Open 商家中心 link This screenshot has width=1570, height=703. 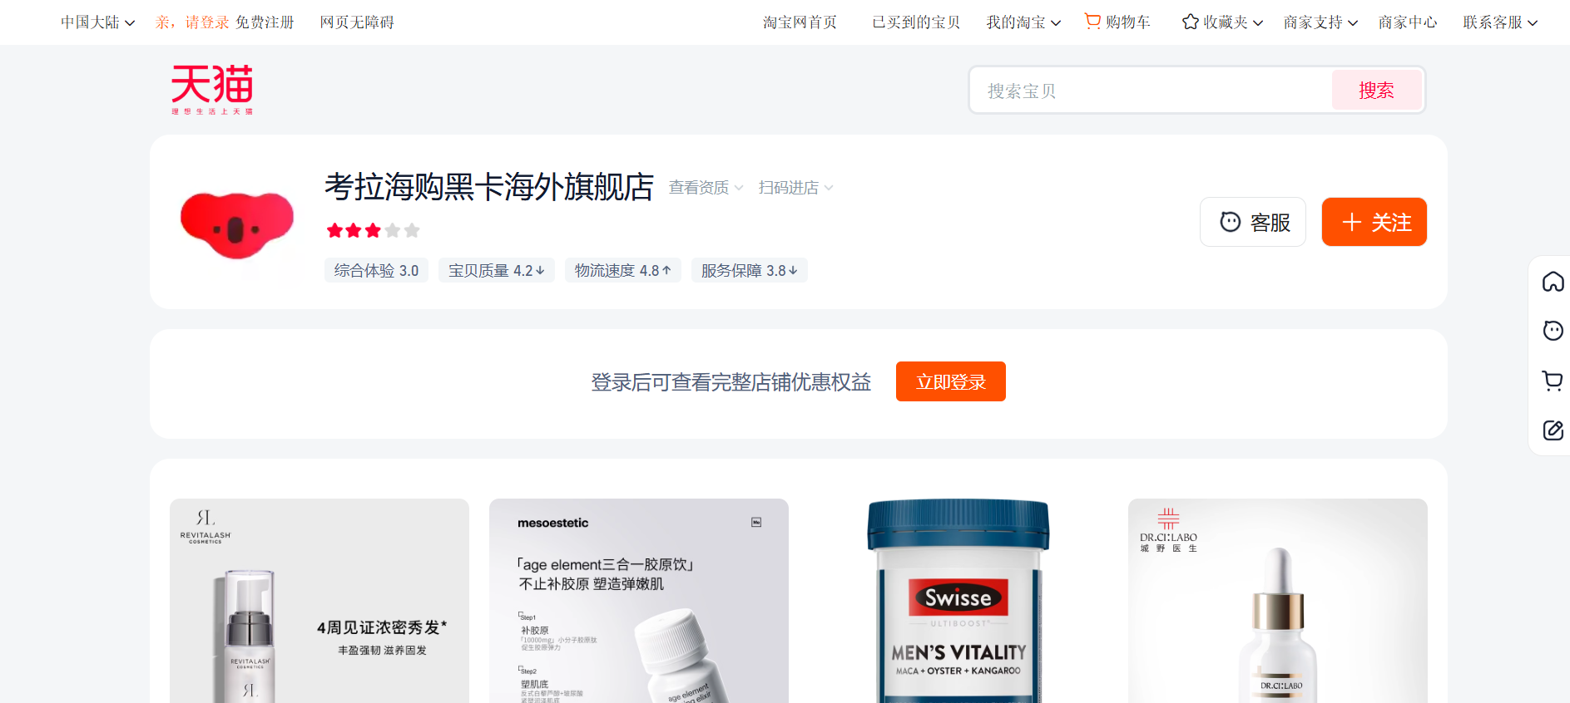1408,22
